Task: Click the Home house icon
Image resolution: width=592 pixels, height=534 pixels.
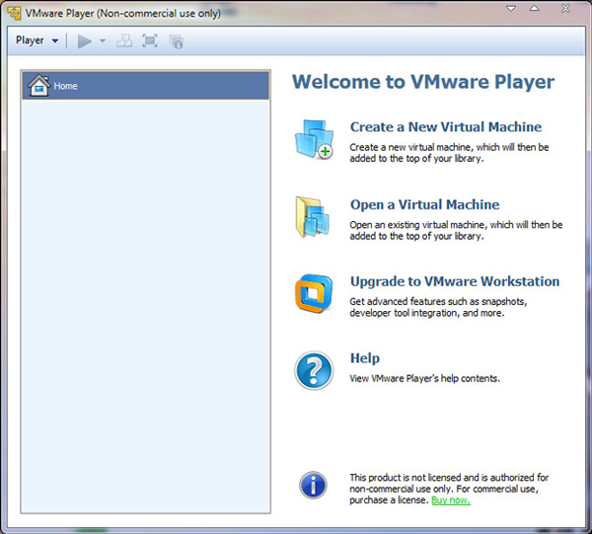Action: click(x=38, y=85)
